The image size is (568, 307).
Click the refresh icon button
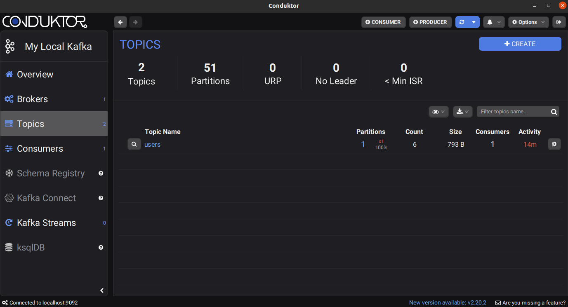coord(462,22)
